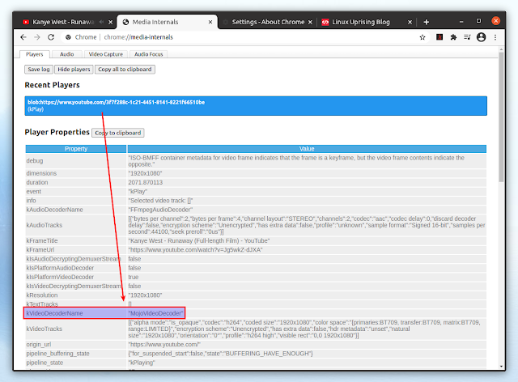Open the Audio tab

[66, 54]
